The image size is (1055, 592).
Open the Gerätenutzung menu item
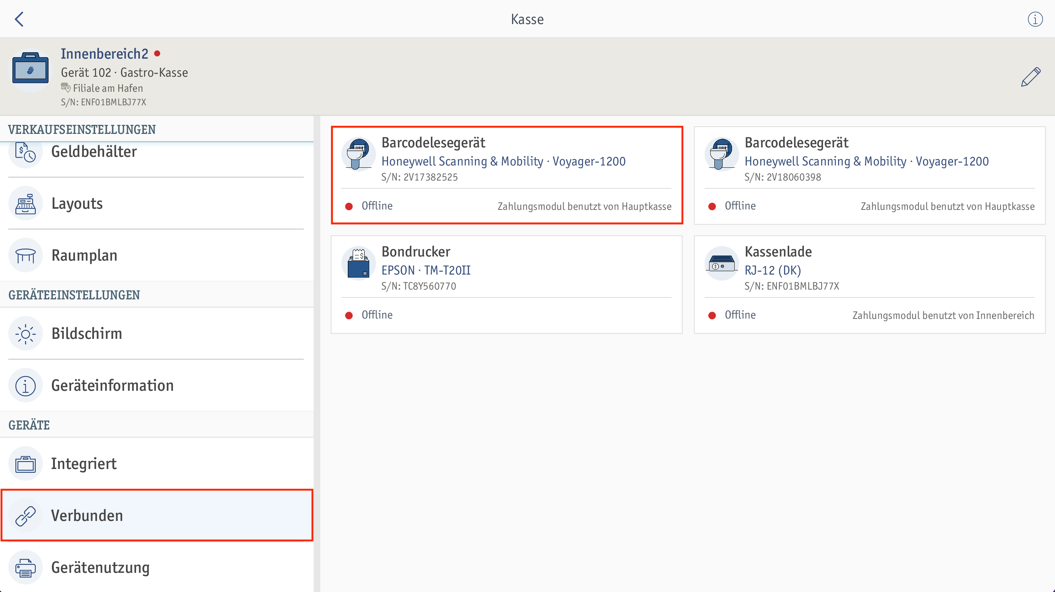tap(156, 568)
